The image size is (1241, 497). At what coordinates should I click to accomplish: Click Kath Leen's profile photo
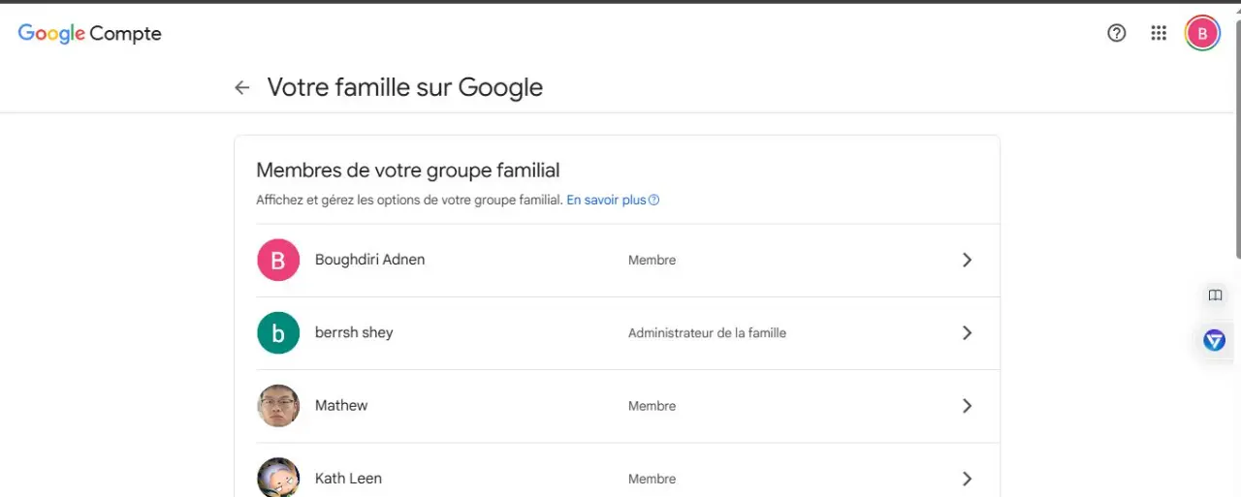[x=278, y=478]
